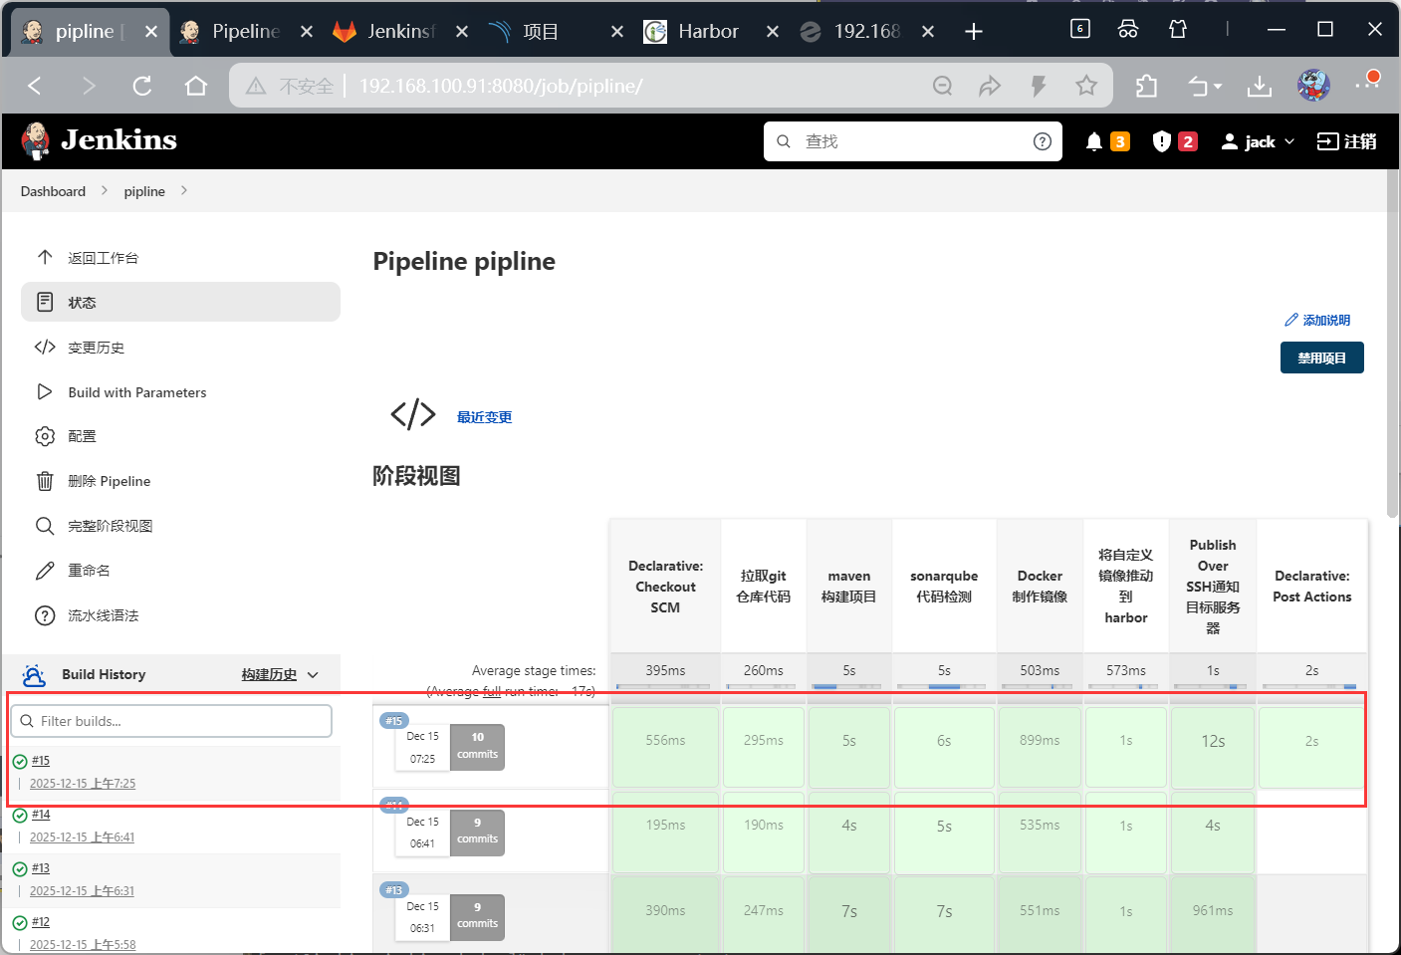Click the search help question mark icon

coord(1043,141)
